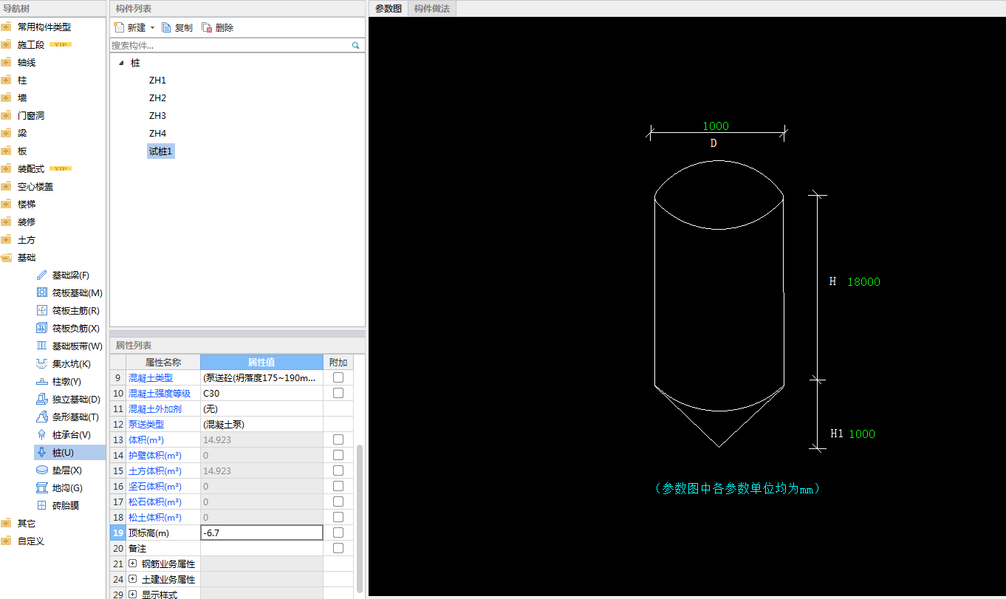Screen dimensions: 1006x599
Task: Click the green D value 1000
Action: click(x=716, y=126)
